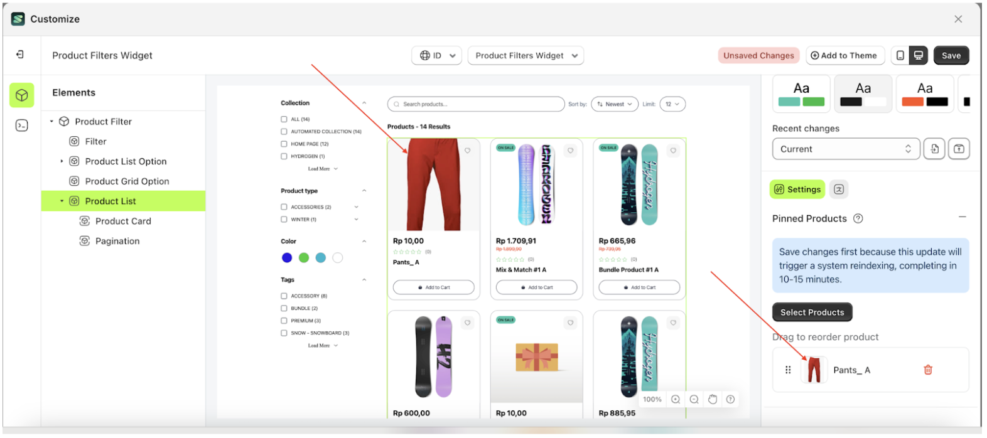Choose the blue color filter swatch
This screenshot has width=987, height=438.
(x=287, y=258)
